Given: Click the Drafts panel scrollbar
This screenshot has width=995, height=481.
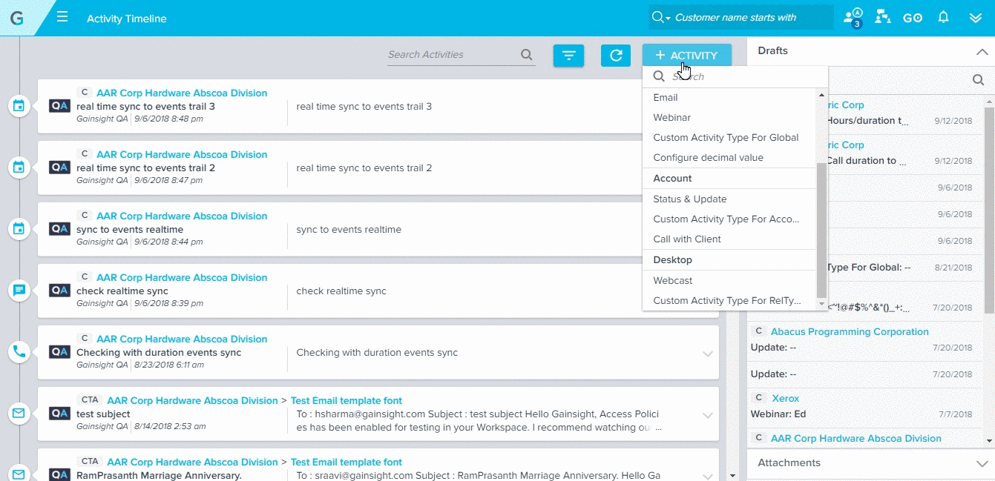Looking at the screenshot, I should [x=989, y=211].
